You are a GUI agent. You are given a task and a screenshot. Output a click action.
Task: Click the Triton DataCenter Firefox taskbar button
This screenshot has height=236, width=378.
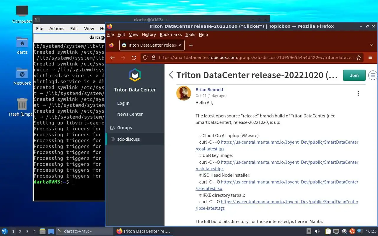point(144,231)
